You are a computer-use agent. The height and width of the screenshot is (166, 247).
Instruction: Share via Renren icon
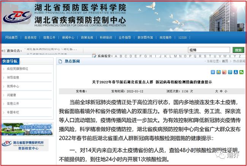point(236,72)
